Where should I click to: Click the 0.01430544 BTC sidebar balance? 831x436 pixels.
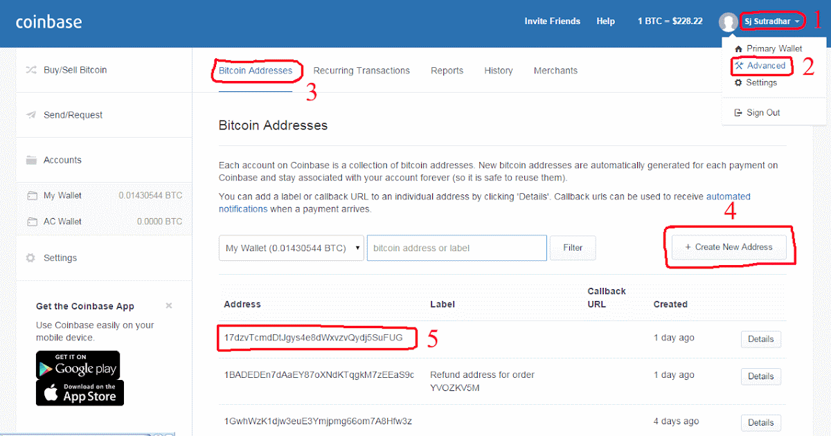(x=150, y=196)
